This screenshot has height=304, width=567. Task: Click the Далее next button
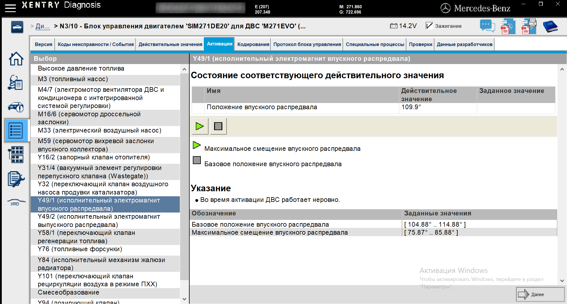point(540,294)
